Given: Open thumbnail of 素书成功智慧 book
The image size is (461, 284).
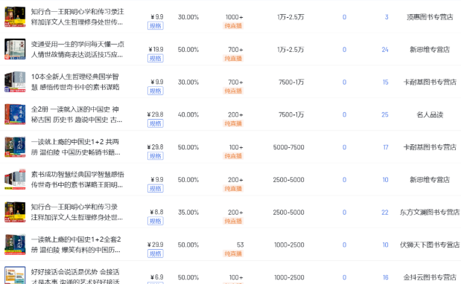Looking at the screenshot, I should 15,180.
